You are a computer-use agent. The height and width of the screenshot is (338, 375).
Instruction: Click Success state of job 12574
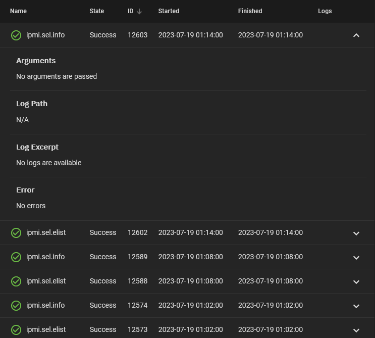[103, 306]
